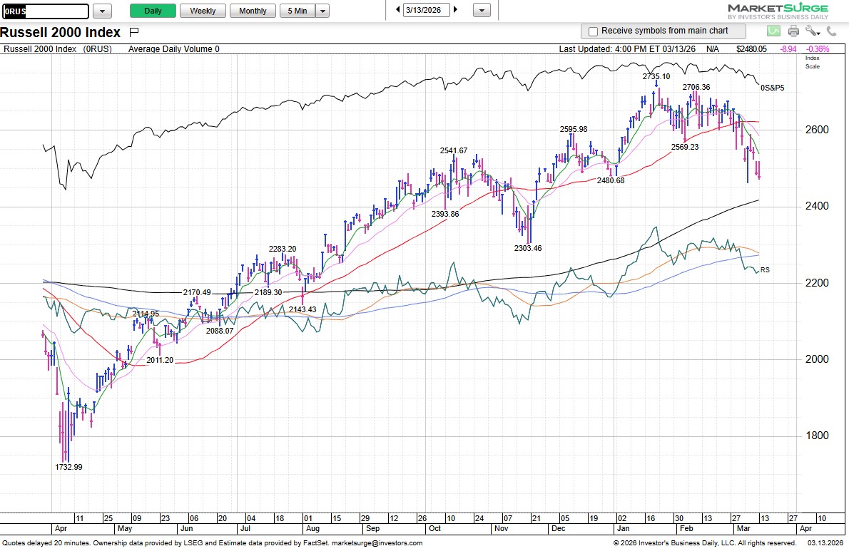
Task: Click the flag icon beside Russell 2000 Index
Action: (x=133, y=31)
